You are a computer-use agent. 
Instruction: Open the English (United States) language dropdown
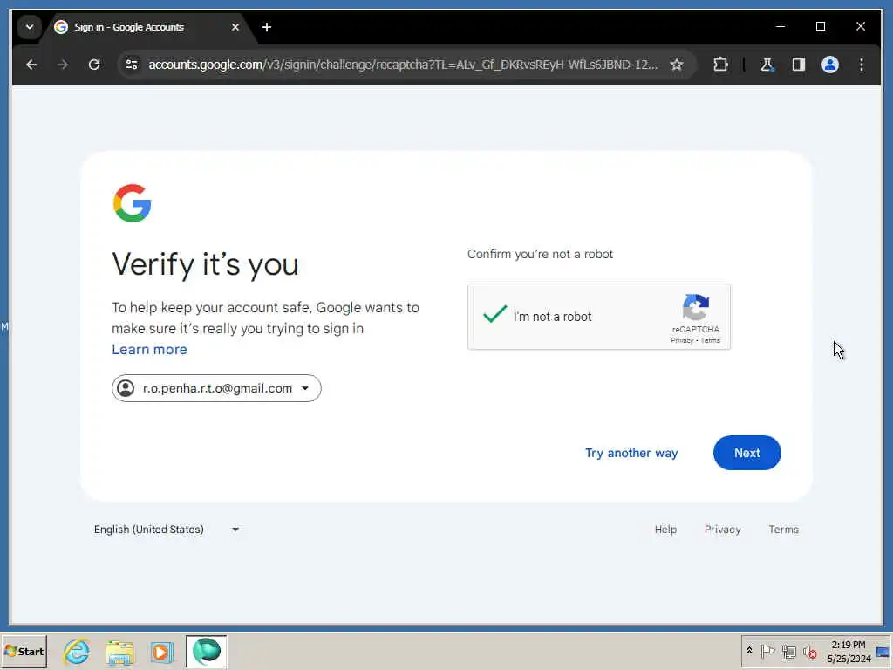click(x=167, y=530)
